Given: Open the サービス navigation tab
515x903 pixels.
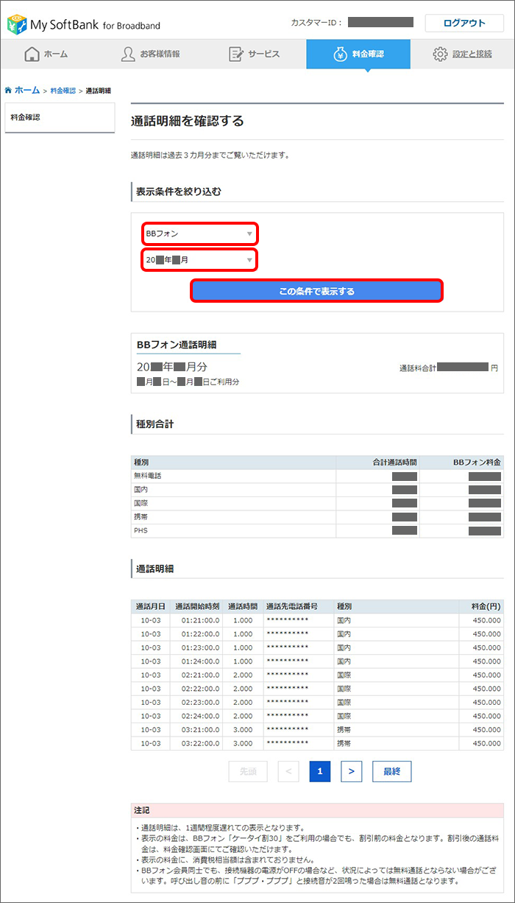Looking at the screenshot, I should click(255, 55).
